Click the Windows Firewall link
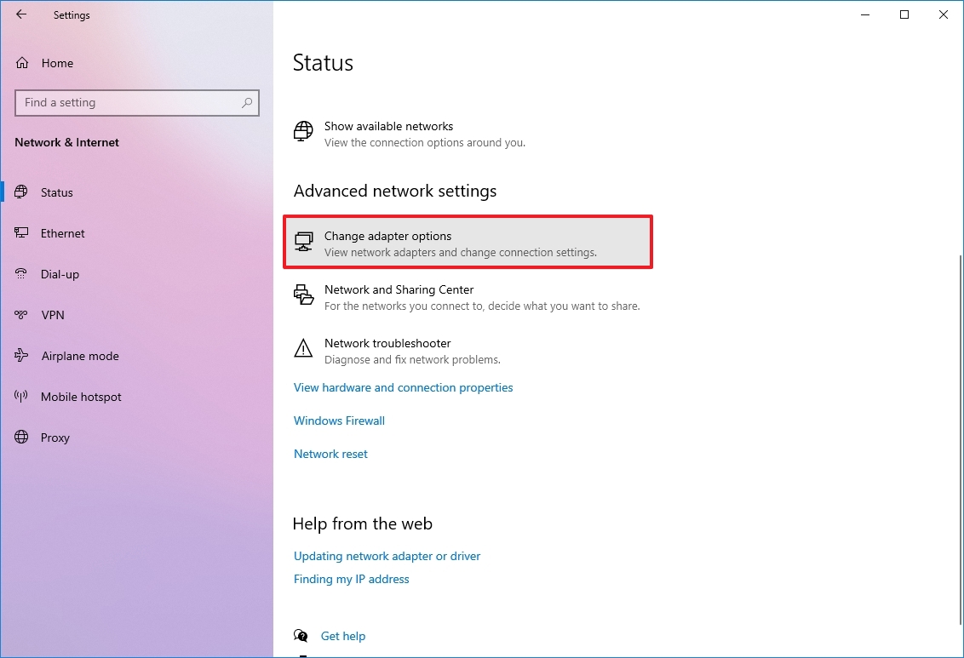 click(x=338, y=421)
